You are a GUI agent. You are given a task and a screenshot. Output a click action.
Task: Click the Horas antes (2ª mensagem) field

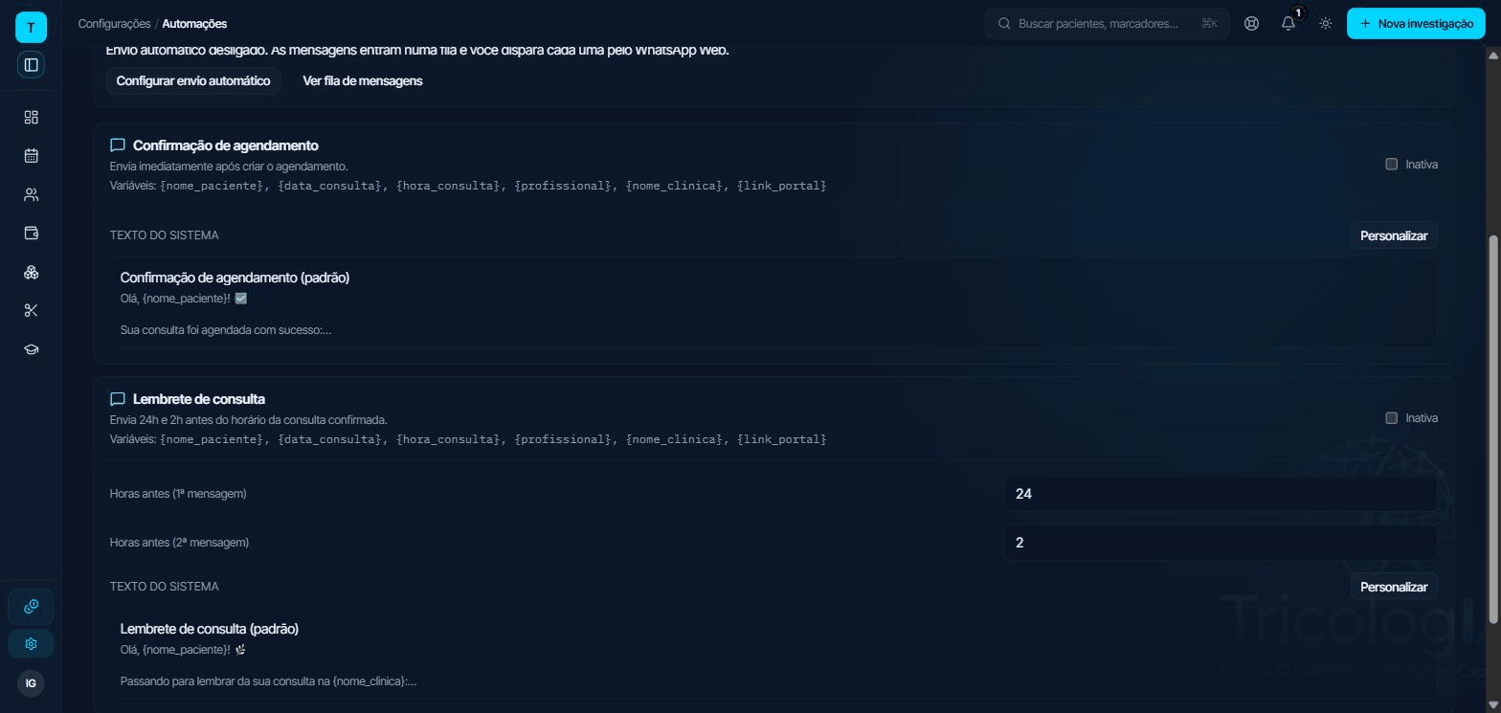[x=1221, y=543]
